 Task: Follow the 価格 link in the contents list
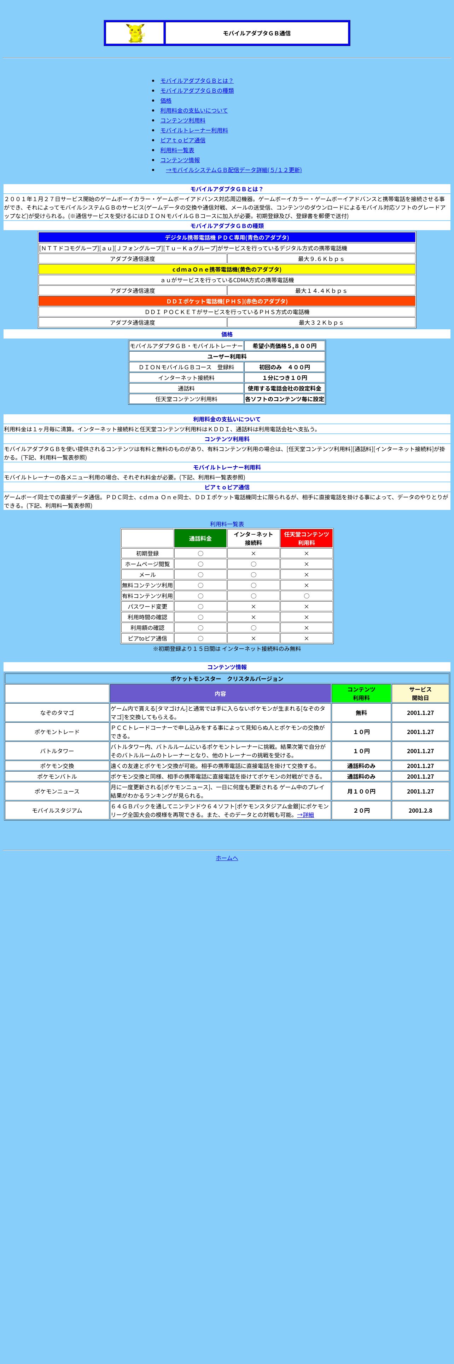pos(166,101)
